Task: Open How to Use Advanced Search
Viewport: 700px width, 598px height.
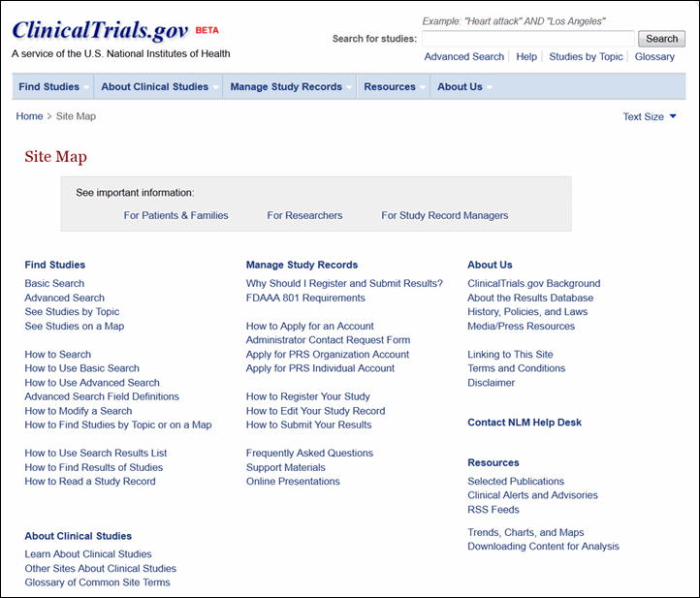Action: pos(92,383)
